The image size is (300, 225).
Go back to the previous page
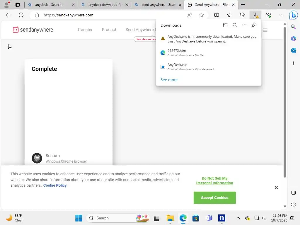pyautogui.click(x=8, y=15)
